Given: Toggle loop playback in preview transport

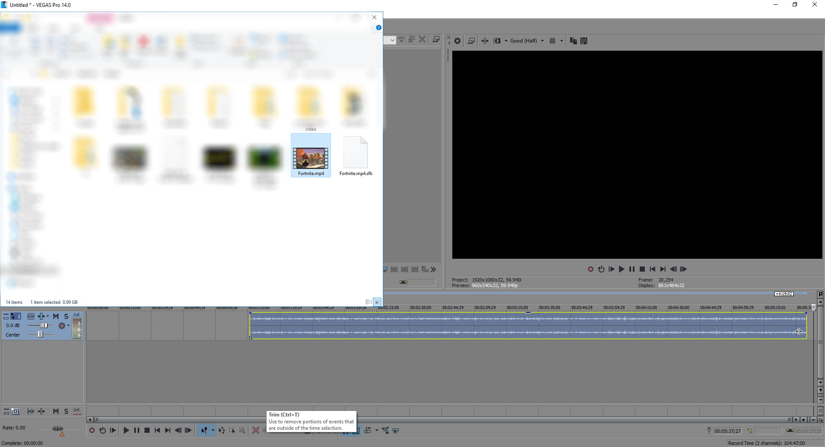Looking at the screenshot, I should pyautogui.click(x=601, y=269).
